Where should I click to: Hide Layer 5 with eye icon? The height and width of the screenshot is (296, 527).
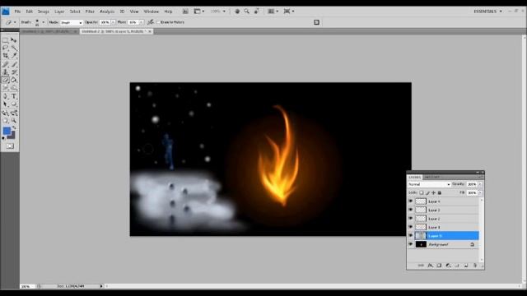click(x=410, y=236)
